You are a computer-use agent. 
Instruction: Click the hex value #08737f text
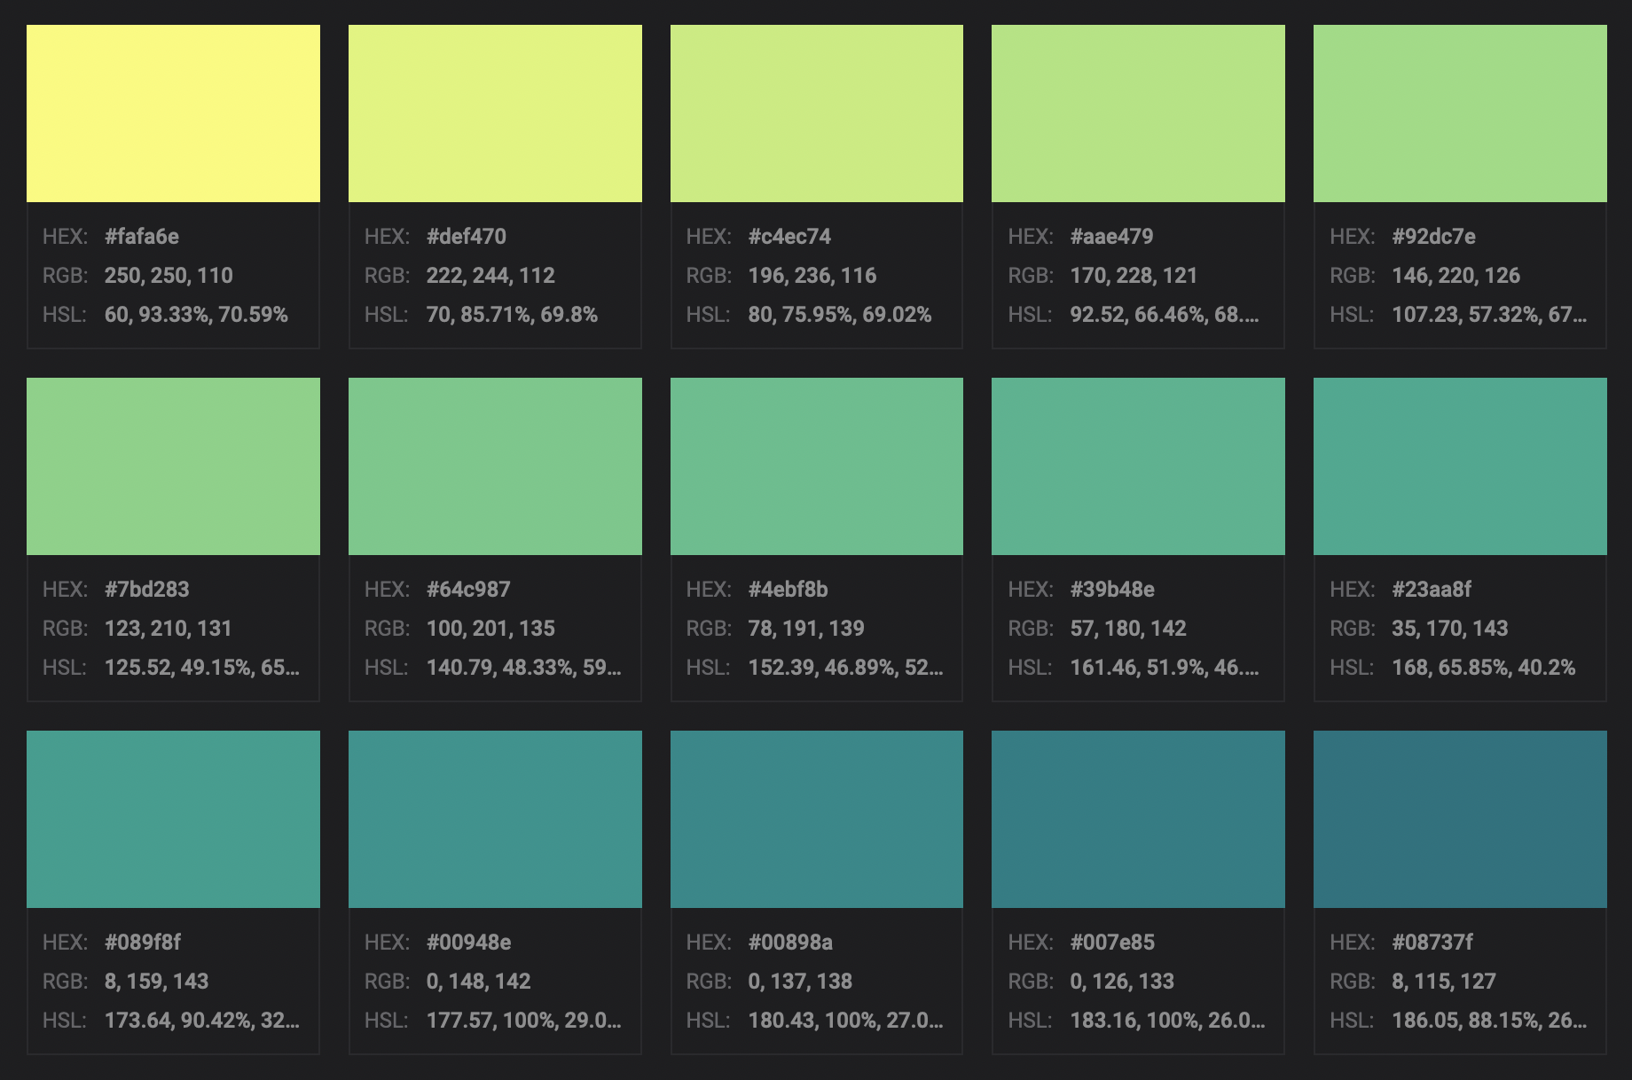pos(1432,943)
